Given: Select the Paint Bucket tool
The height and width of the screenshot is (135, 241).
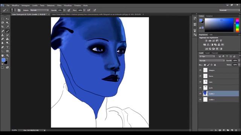Looking at the screenshot, I should tap(8, 39).
